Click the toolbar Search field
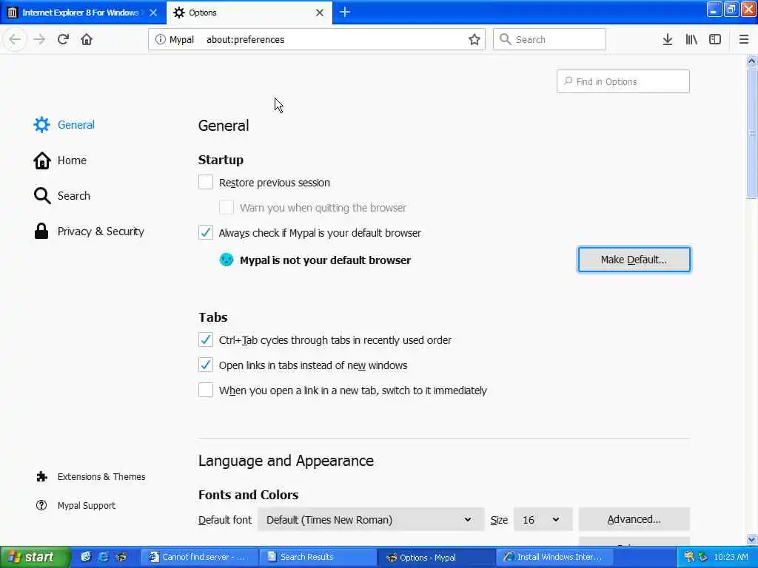The width and height of the screenshot is (758, 568). [x=550, y=39]
